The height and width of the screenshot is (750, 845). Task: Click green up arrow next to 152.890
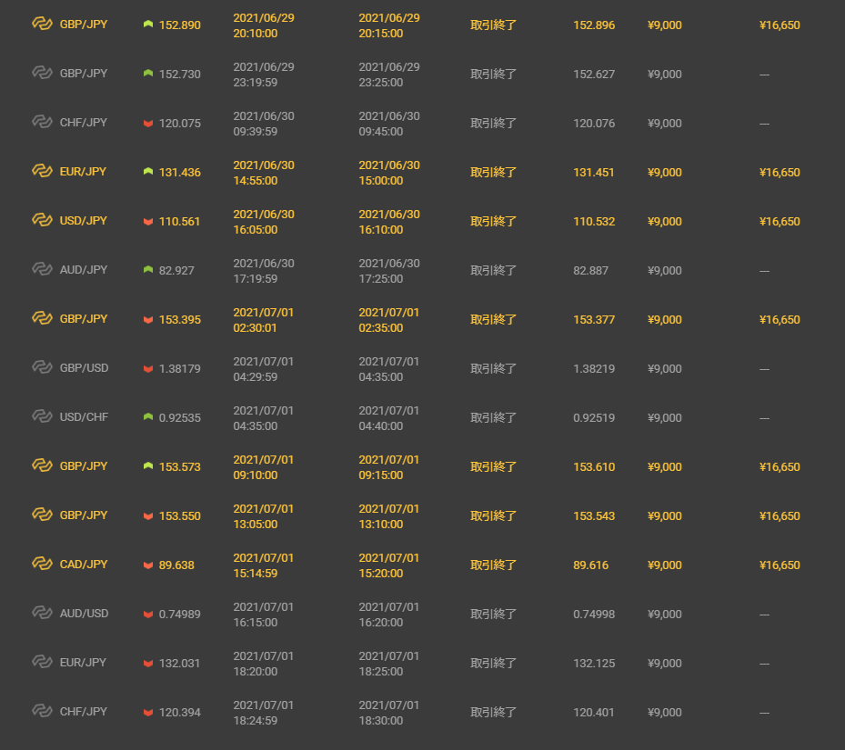coord(148,25)
